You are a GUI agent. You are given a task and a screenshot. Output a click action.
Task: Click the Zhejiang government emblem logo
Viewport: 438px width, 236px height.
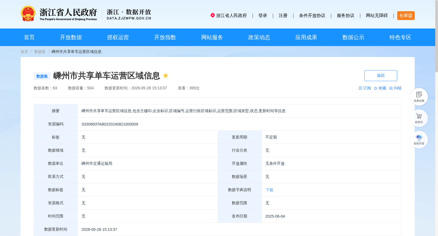tap(28, 13)
